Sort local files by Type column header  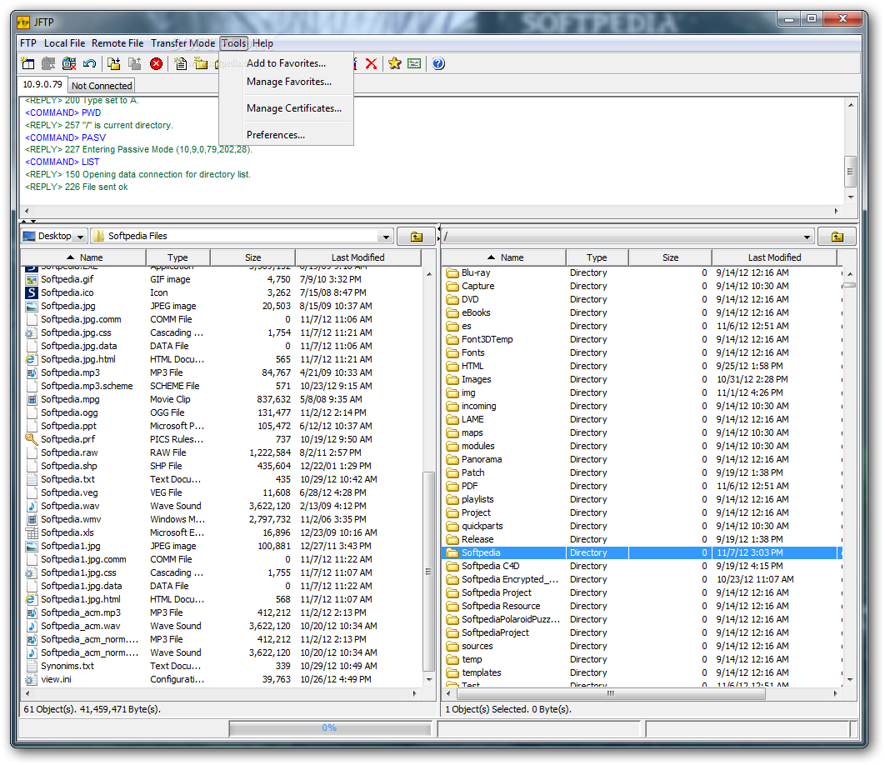click(177, 257)
